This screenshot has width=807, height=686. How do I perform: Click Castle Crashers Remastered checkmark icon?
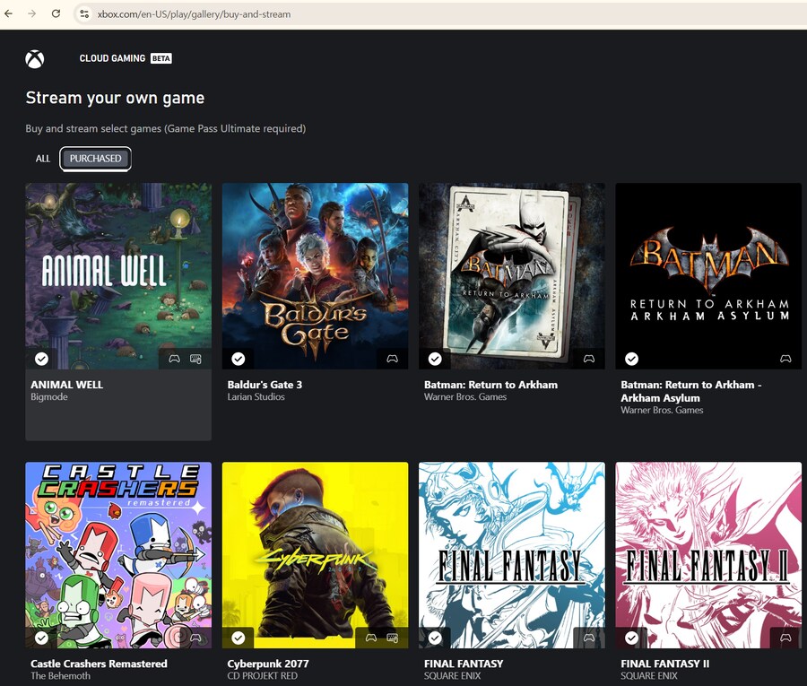pyautogui.click(x=41, y=638)
